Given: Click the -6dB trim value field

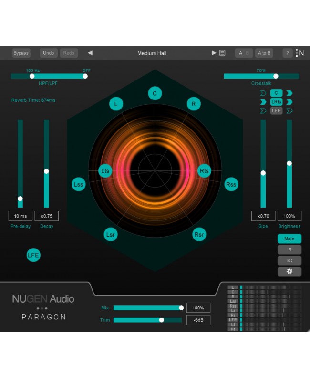Looking at the screenshot, I should (198, 320).
